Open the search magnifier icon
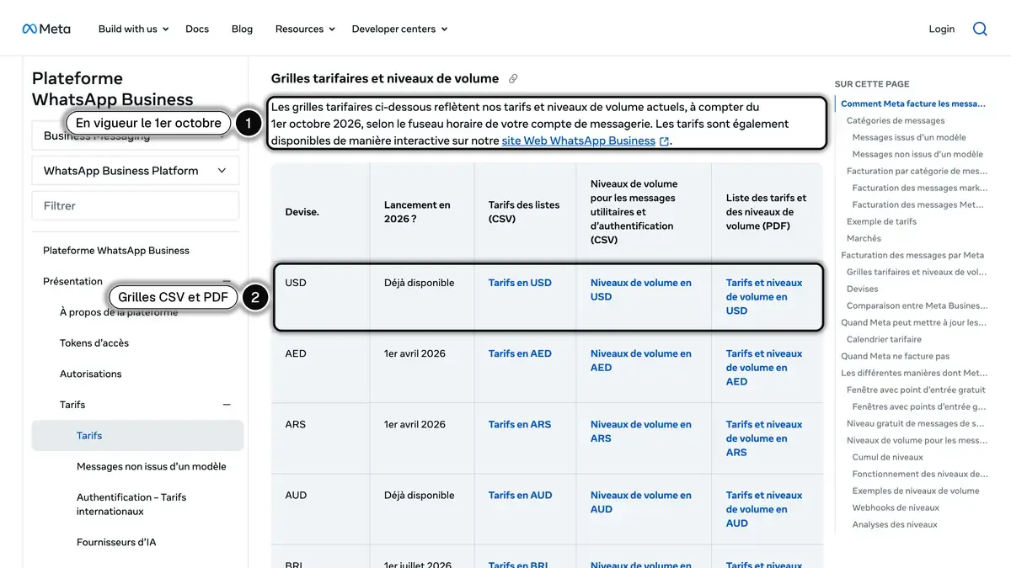The image size is (1011, 568). pyautogui.click(x=980, y=29)
